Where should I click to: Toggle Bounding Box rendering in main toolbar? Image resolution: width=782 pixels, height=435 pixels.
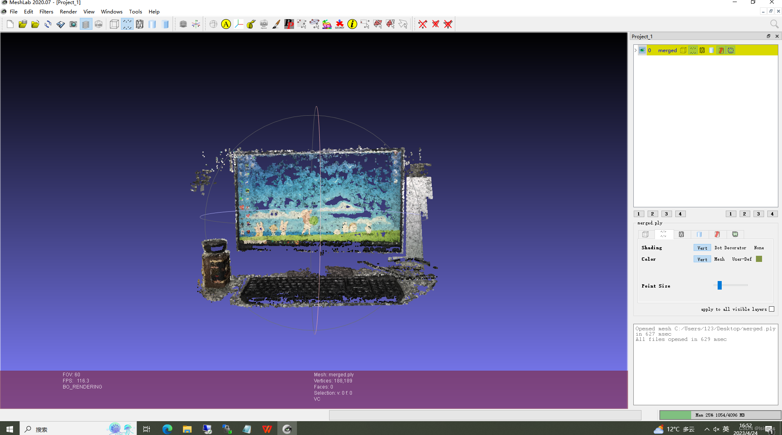click(114, 24)
